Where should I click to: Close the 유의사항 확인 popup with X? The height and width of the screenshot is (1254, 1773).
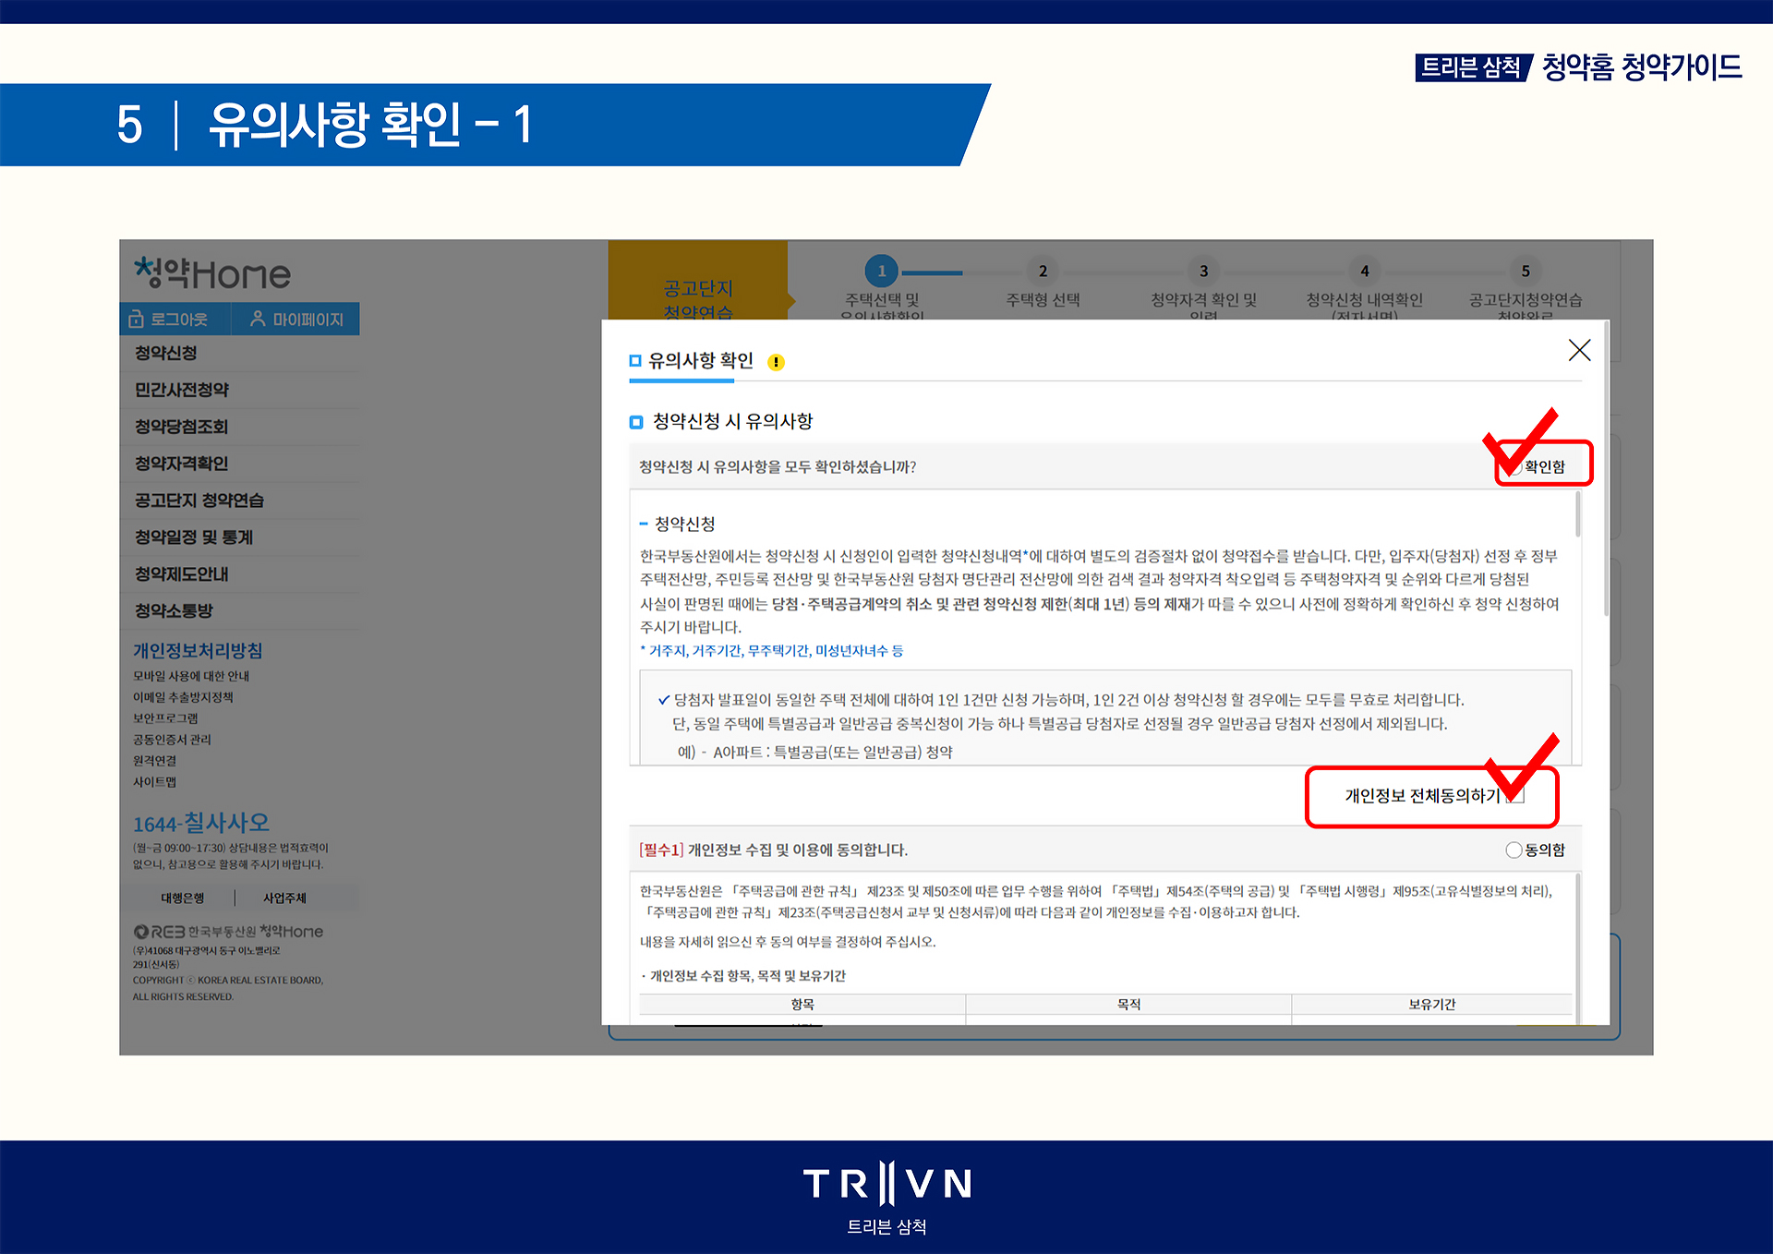(1579, 350)
